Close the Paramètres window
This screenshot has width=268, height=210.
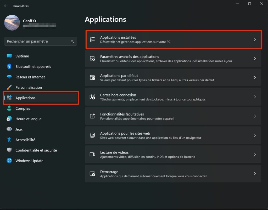[x=261, y=4]
